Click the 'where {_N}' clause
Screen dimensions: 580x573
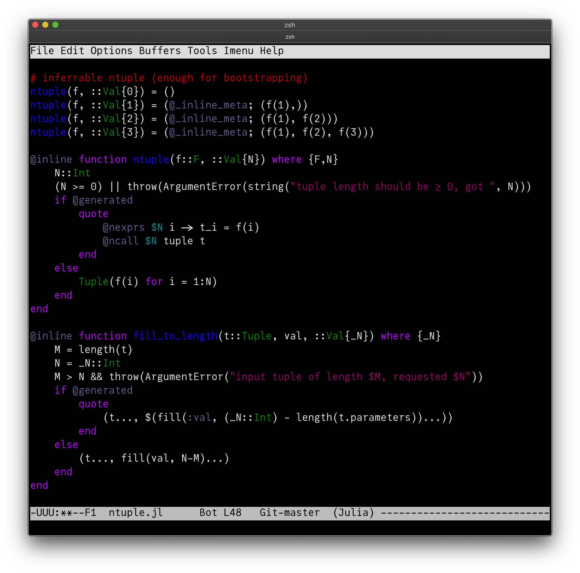[411, 336]
